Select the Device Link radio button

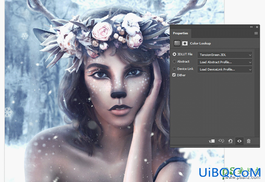[174, 69]
